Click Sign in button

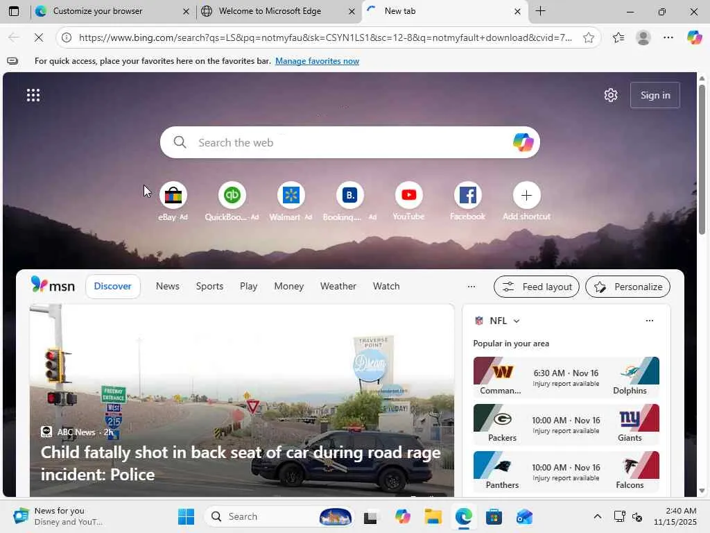point(655,95)
